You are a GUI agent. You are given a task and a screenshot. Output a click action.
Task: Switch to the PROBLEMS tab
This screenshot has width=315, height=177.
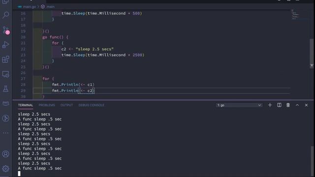[47, 105]
